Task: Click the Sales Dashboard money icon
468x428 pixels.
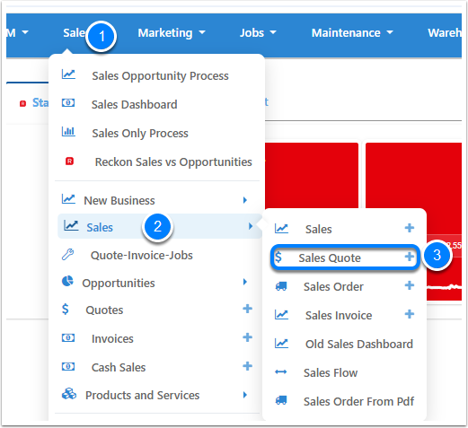Action: tap(68, 103)
